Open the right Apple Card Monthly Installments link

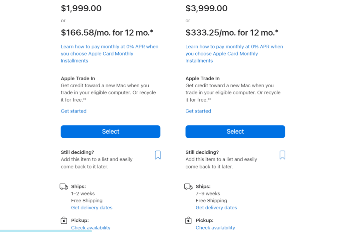coord(234,54)
